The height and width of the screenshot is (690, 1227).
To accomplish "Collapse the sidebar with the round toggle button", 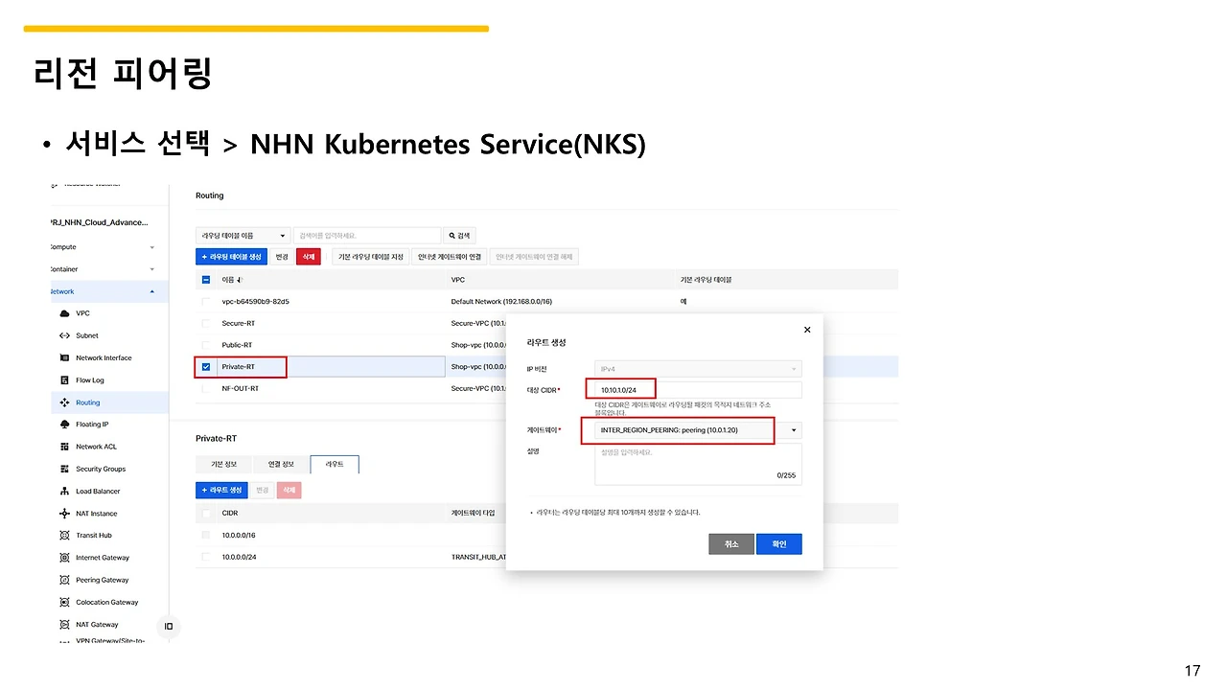I will pos(169,627).
